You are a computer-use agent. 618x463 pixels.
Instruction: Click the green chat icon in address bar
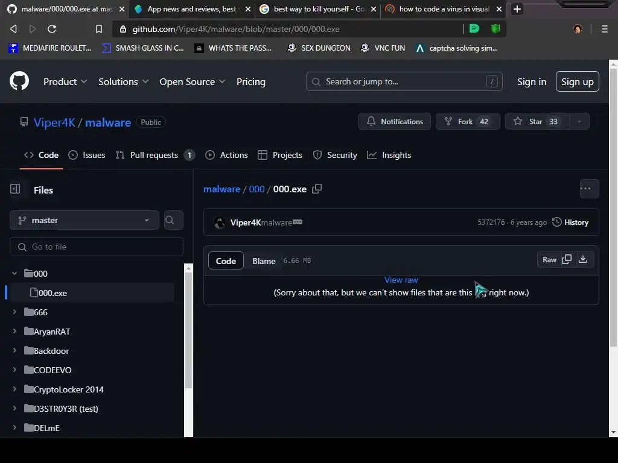pyautogui.click(x=474, y=28)
